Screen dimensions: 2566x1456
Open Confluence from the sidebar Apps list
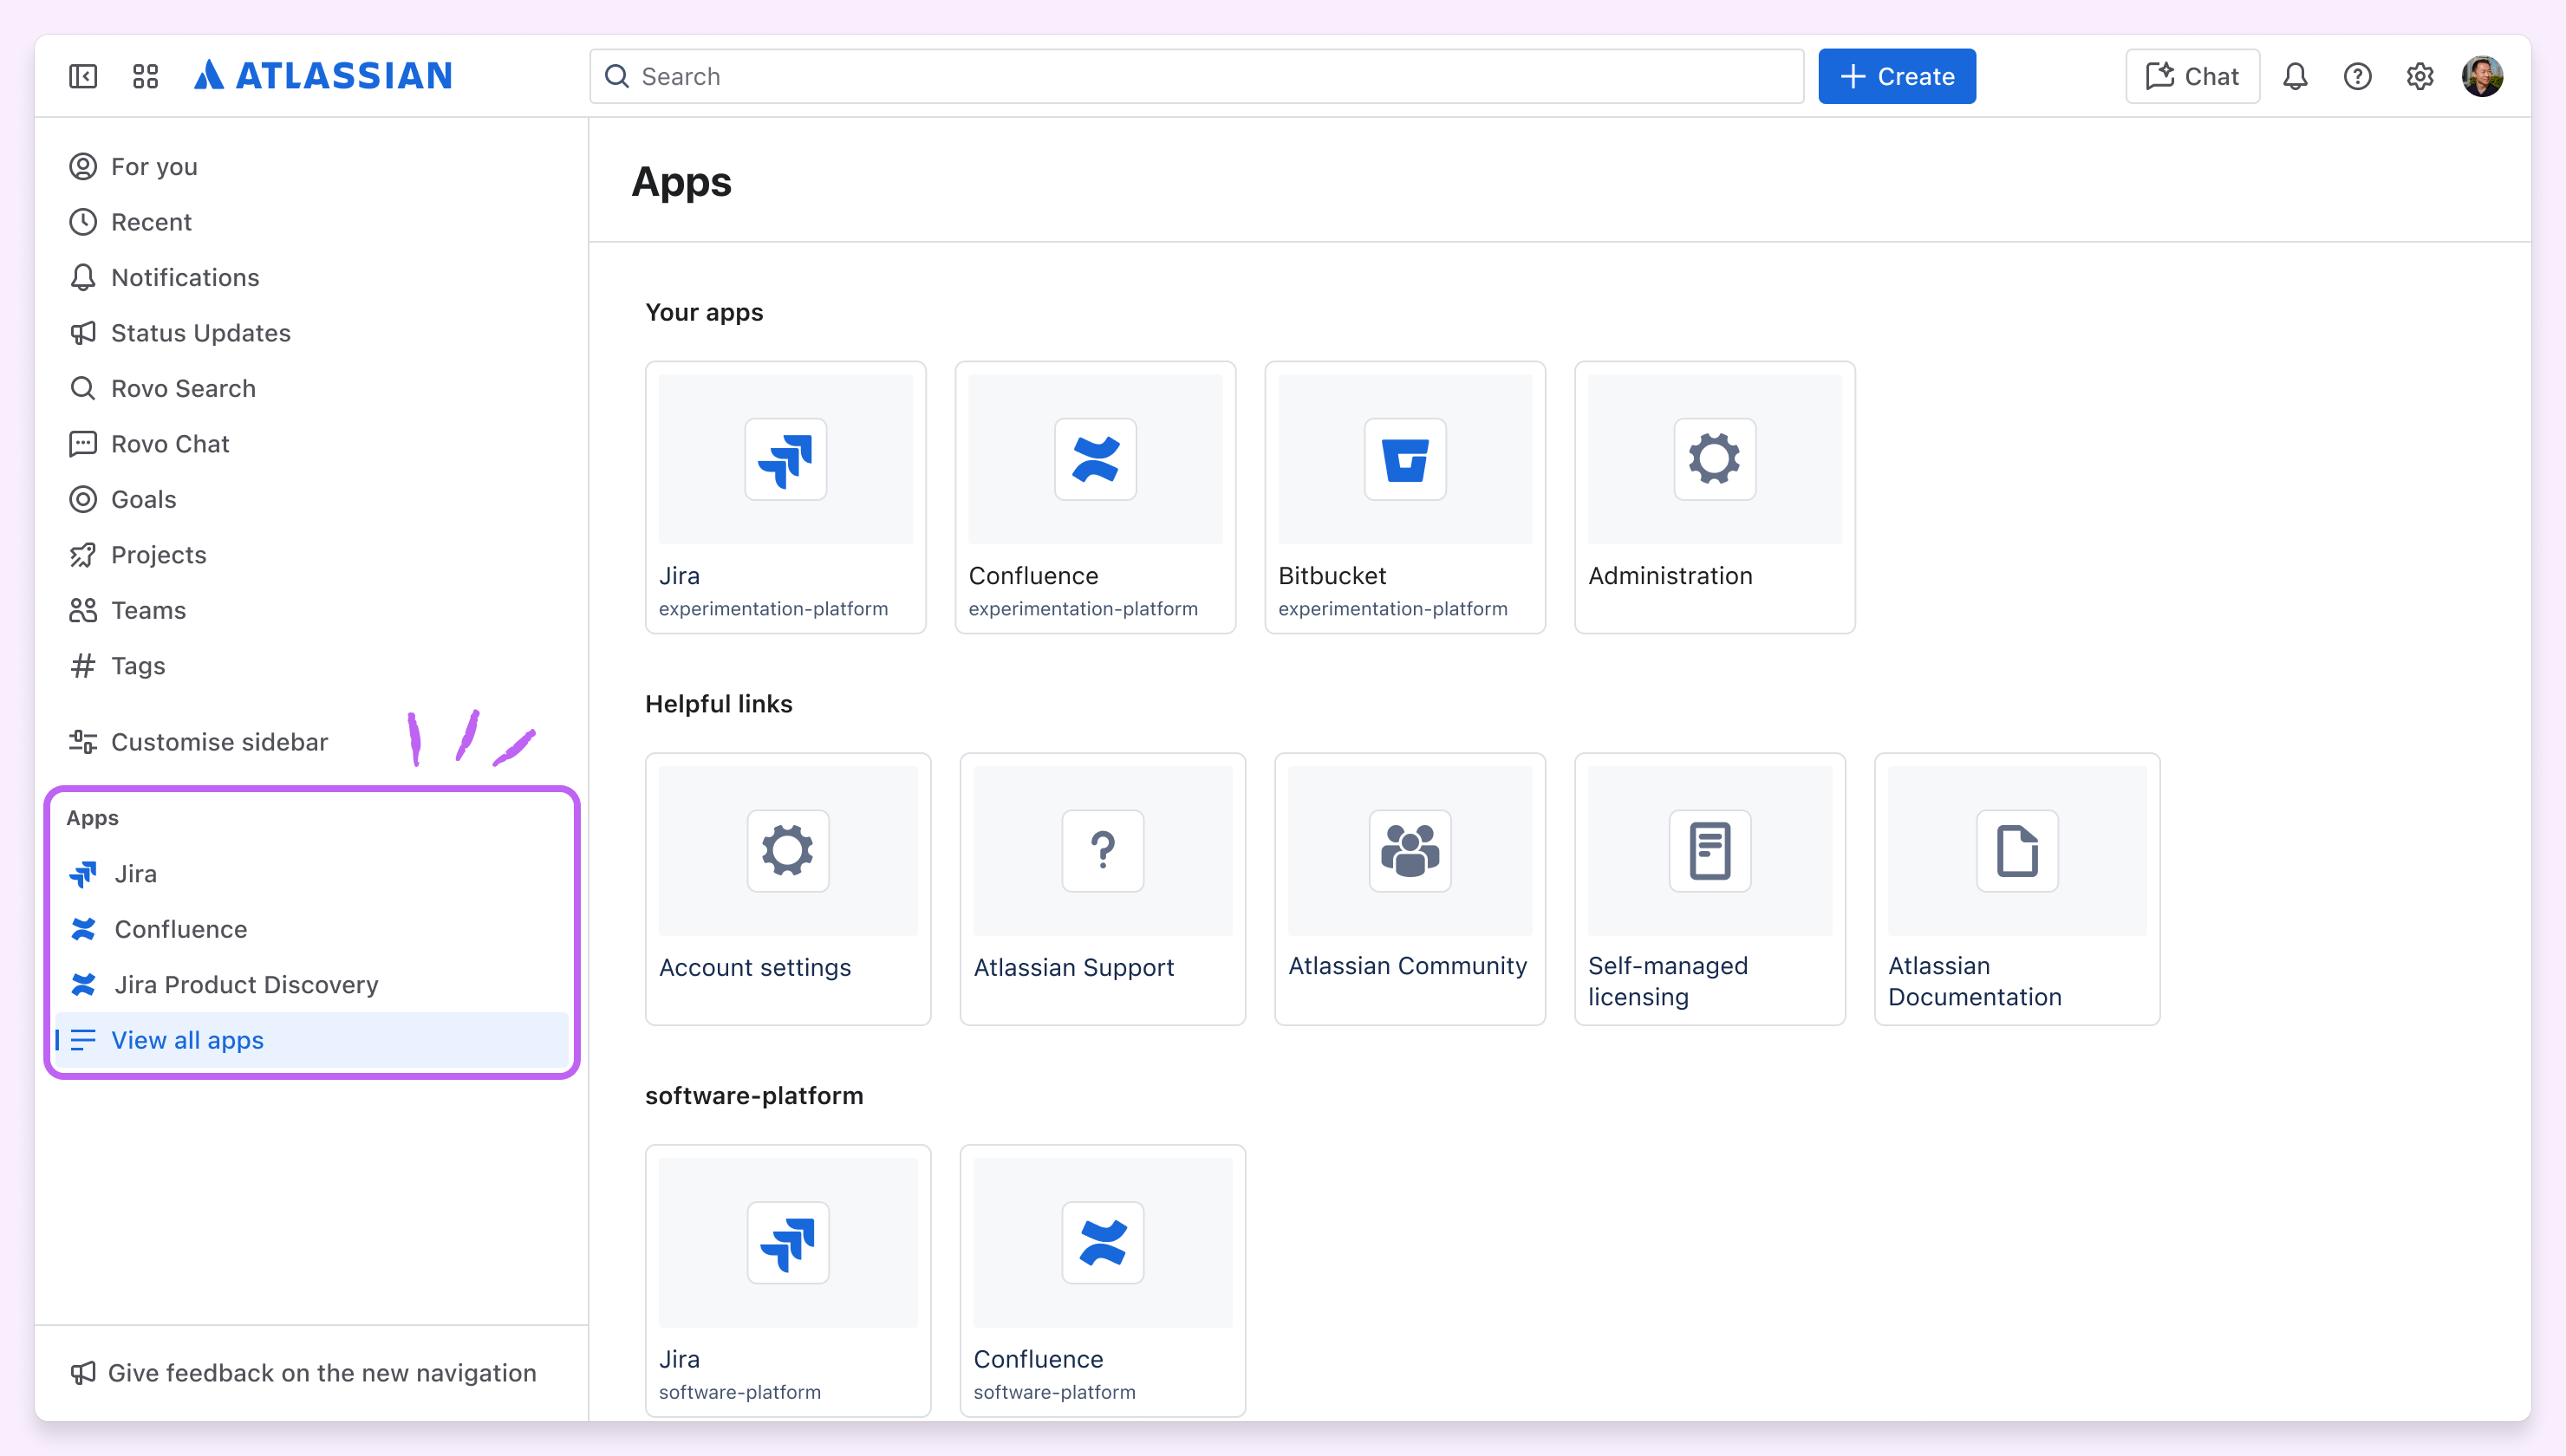point(182,929)
